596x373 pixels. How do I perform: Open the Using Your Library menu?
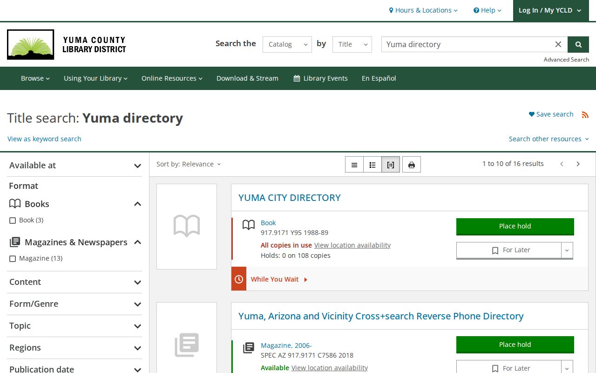tap(95, 78)
